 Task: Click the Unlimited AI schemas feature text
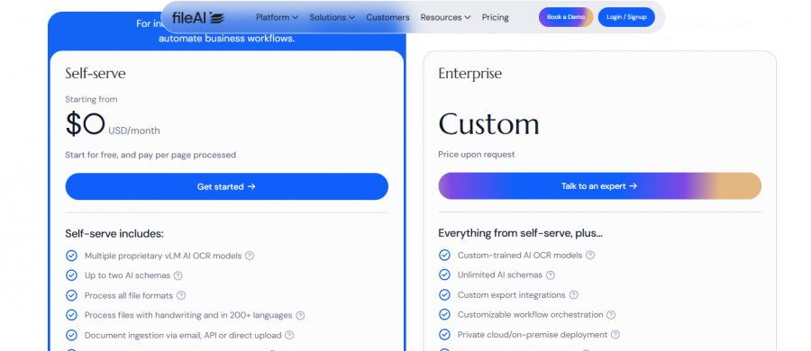(x=500, y=275)
